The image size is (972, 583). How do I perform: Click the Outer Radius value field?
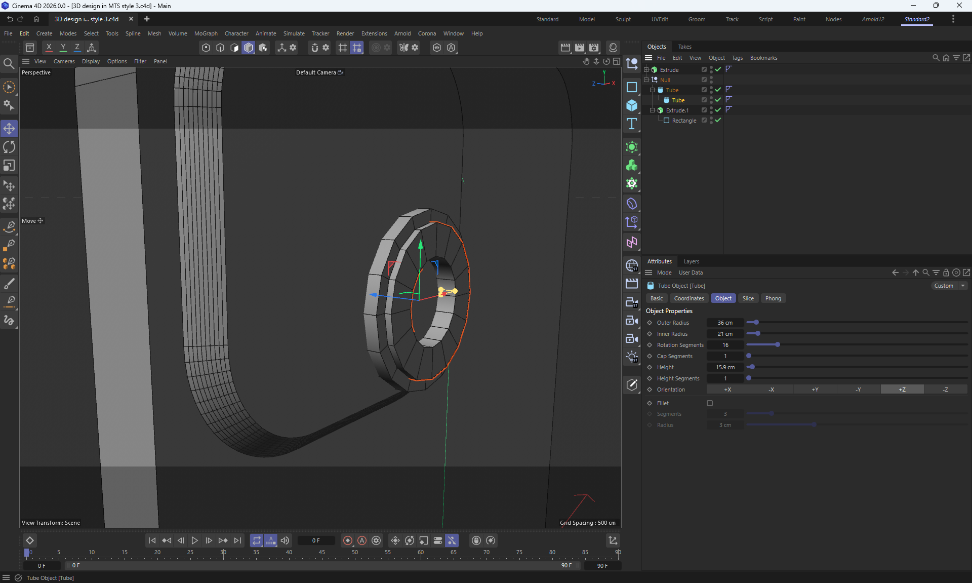(725, 323)
